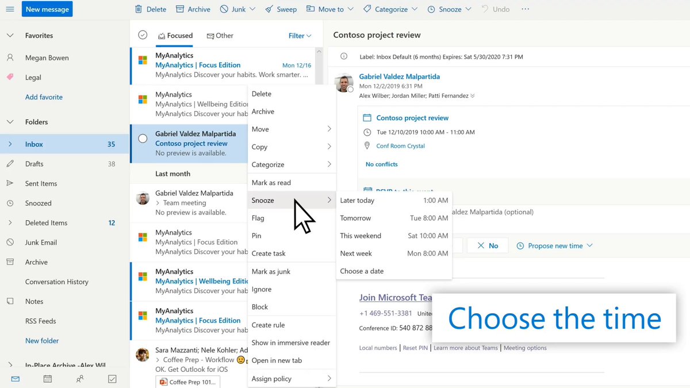The image size is (690, 388).
Task: Click the Drafts pencil icon
Action: (10, 164)
